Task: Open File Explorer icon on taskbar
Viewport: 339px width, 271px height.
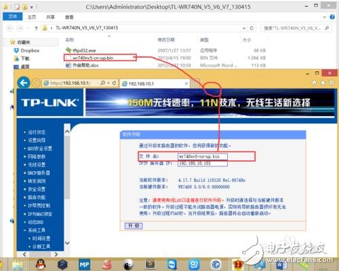Action: point(18,265)
